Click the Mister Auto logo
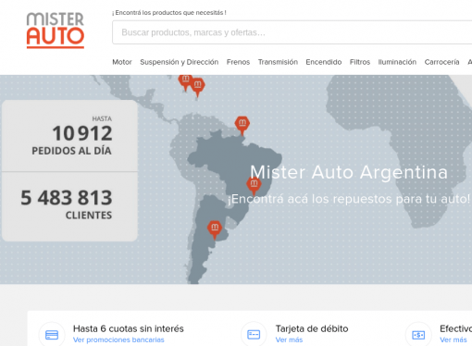 56,31
